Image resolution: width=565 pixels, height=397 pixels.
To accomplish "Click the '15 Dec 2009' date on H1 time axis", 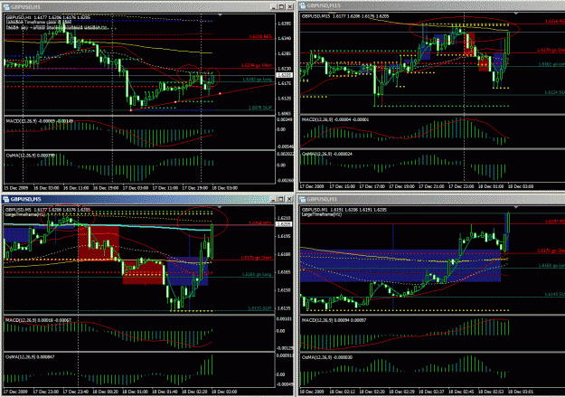I will tap(16, 188).
